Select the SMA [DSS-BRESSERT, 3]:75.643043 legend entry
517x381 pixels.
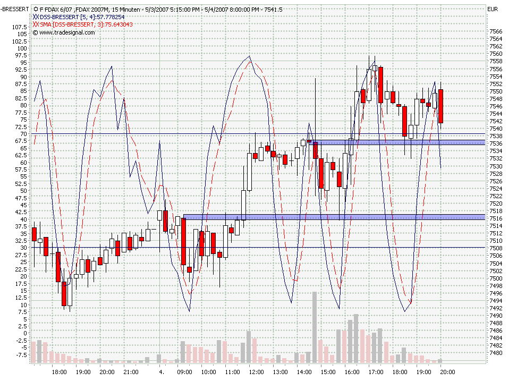click(x=87, y=24)
